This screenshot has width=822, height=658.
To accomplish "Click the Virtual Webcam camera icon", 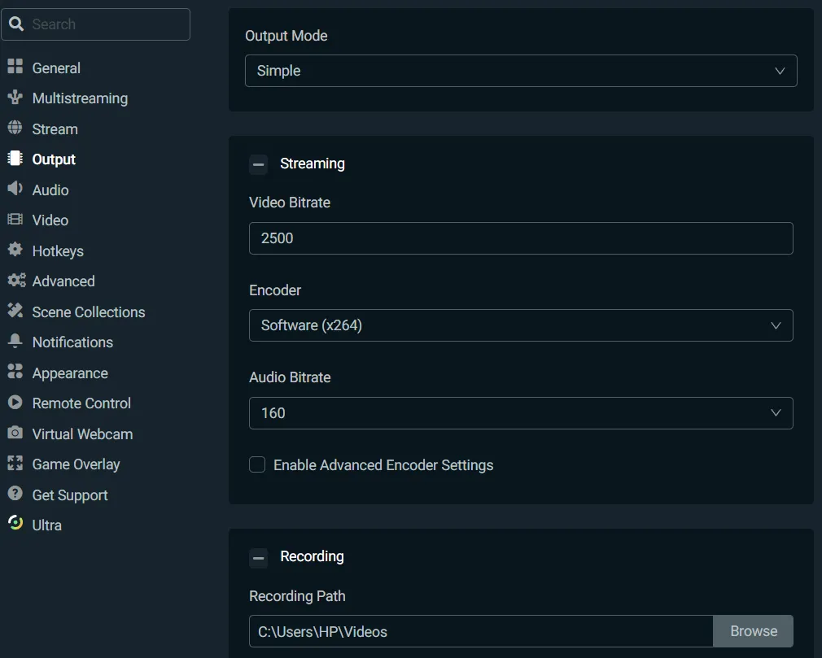I will [x=15, y=433].
